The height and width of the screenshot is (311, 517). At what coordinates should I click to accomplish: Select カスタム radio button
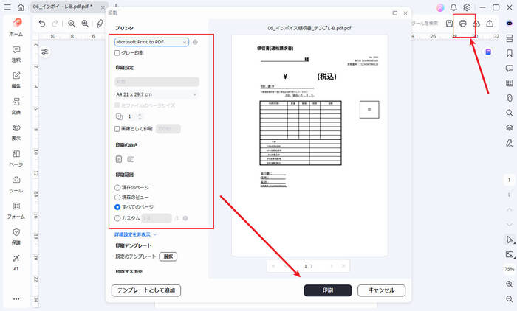[117, 218]
